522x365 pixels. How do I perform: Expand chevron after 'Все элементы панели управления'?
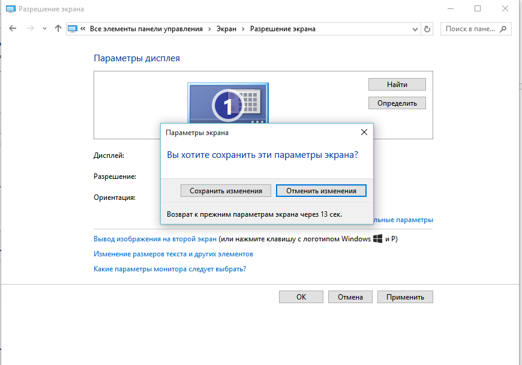tap(209, 29)
